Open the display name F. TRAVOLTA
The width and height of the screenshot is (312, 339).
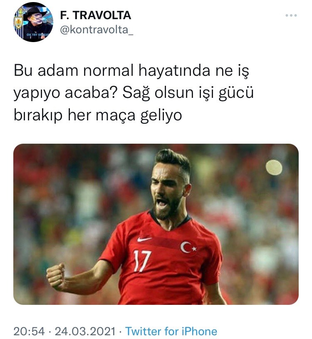(x=95, y=15)
